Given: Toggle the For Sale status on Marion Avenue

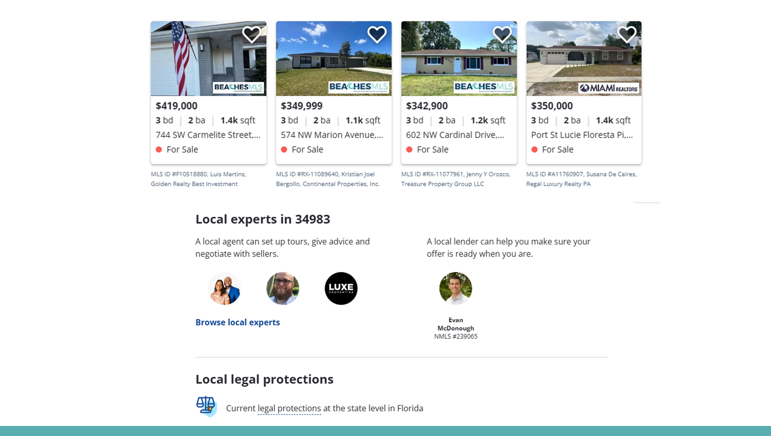Looking at the screenshot, I should tap(307, 149).
